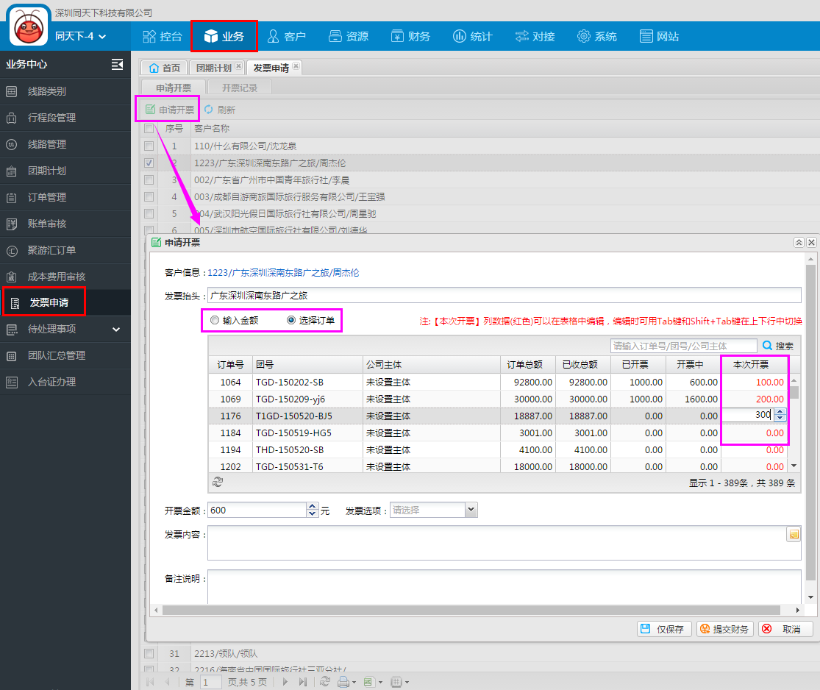The width and height of the screenshot is (820, 690).
Task: Open the 财务 top menu
Action: (410, 36)
